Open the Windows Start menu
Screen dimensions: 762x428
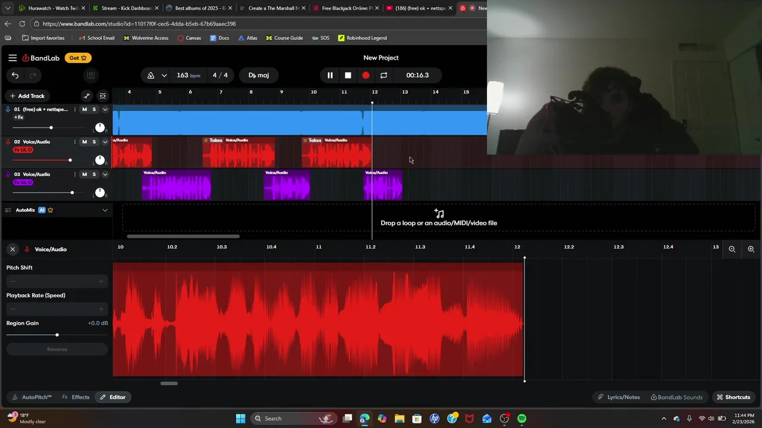241,418
